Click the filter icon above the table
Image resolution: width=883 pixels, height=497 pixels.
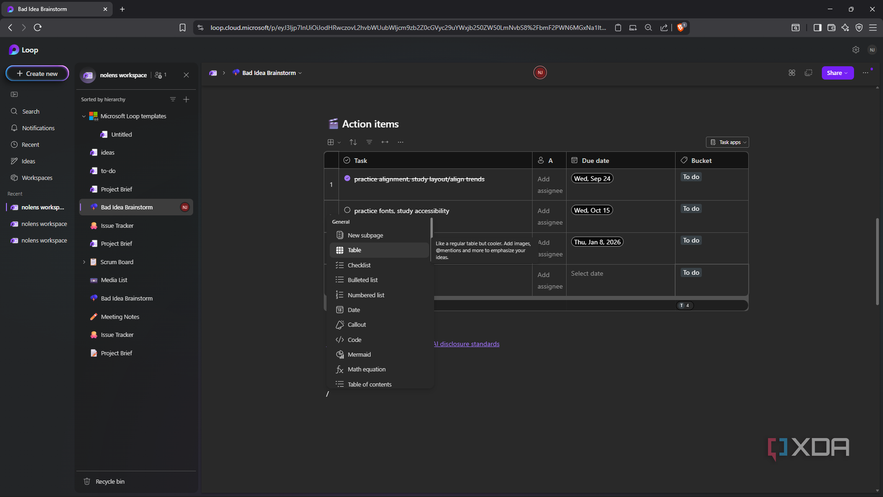[x=369, y=142]
